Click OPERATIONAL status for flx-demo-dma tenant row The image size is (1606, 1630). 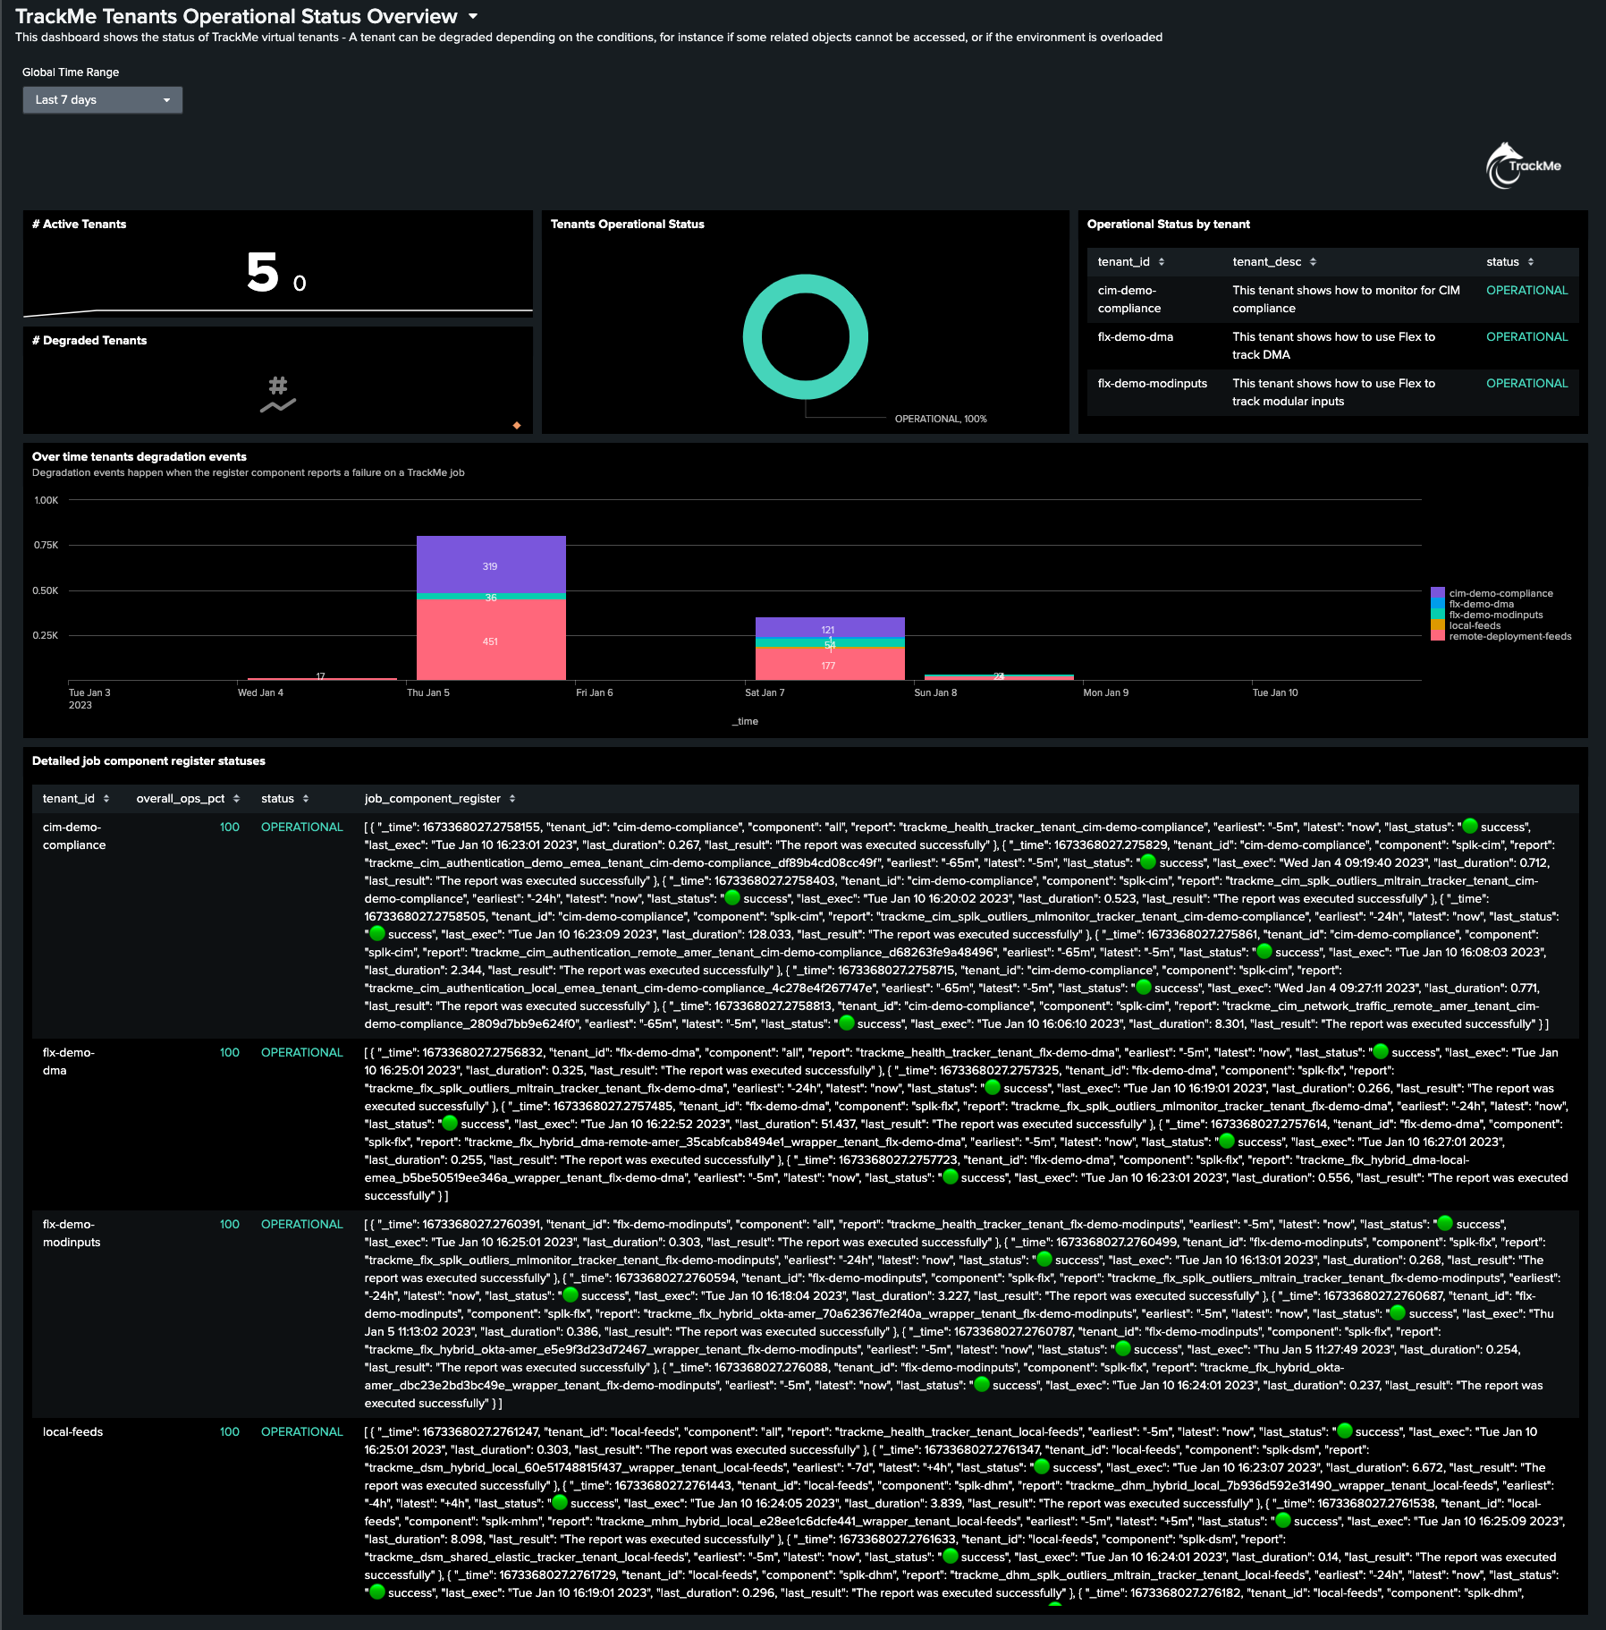pyautogui.click(x=1526, y=337)
